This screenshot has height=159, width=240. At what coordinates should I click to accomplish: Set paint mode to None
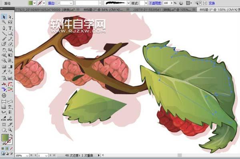pos(11,149)
